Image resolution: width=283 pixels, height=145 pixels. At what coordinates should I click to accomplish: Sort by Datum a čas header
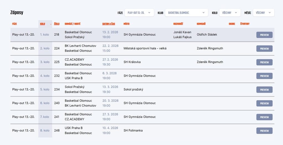[x=109, y=24]
